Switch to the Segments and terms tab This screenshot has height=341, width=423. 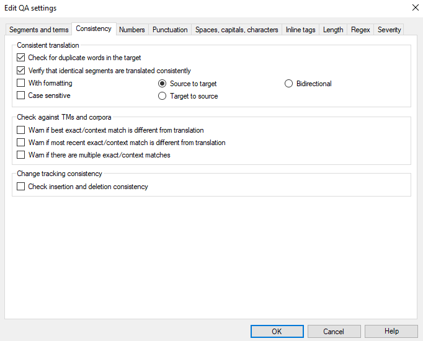point(39,30)
